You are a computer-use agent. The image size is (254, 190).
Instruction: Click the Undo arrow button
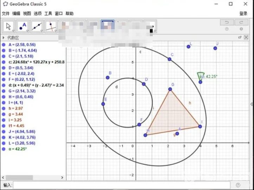tap(227, 22)
